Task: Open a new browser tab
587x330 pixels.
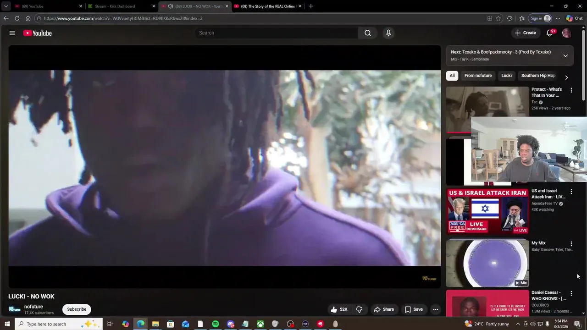Action: coord(311,6)
